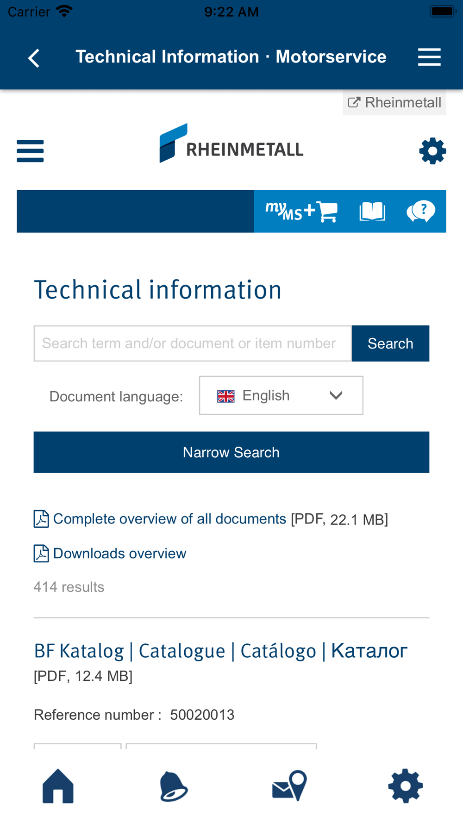Open Complete overview of all documents PDF

tap(169, 519)
